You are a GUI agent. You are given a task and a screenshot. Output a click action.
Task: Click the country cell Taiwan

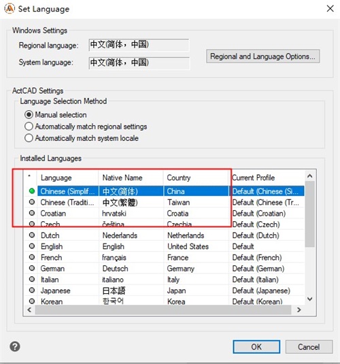pos(178,202)
